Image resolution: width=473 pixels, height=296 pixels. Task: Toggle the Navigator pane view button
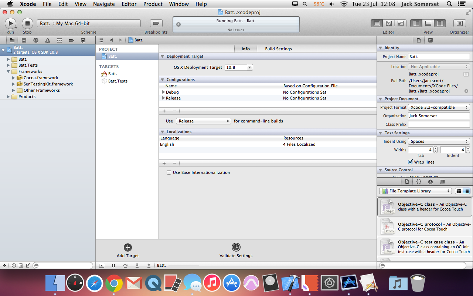[x=416, y=23]
